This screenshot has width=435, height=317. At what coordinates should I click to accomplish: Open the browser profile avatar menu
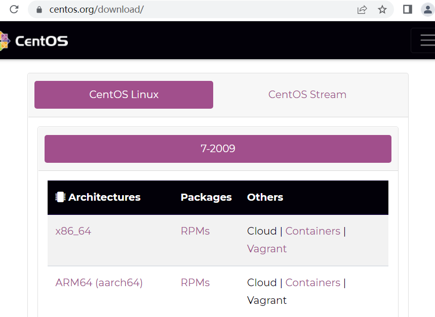[x=428, y=10]
